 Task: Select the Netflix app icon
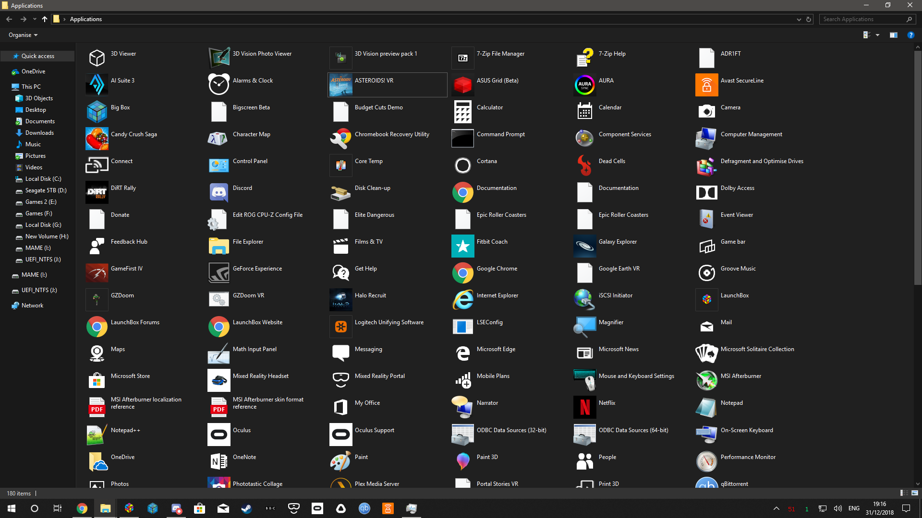(x=585, y=407)
